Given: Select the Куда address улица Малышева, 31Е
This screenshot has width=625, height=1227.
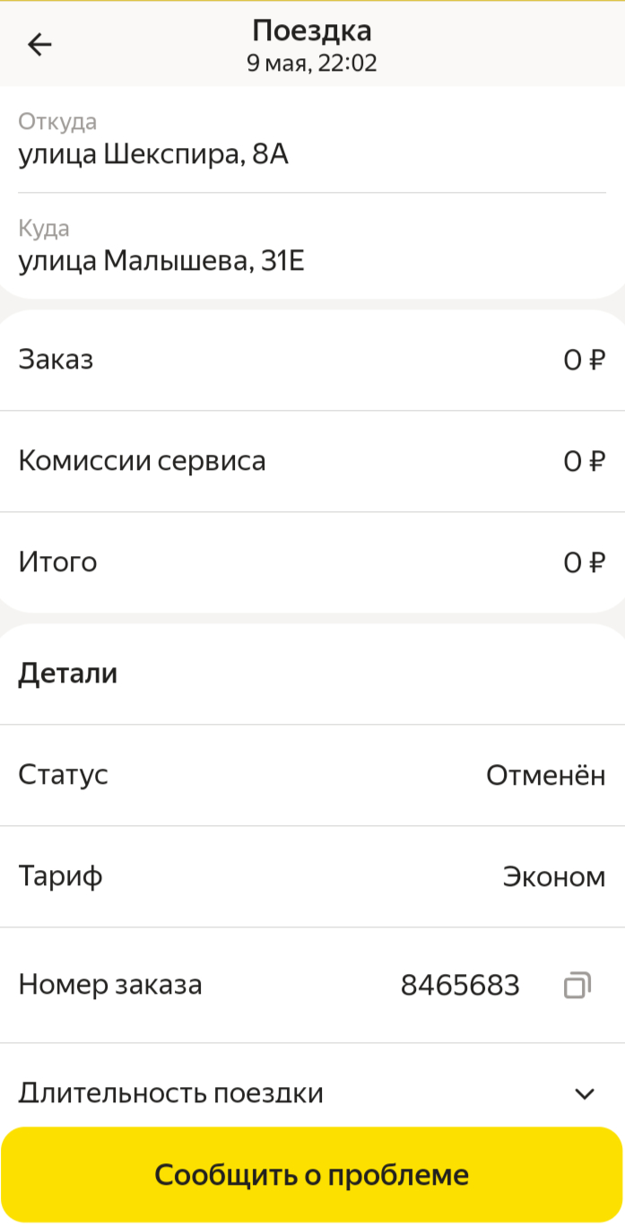Looking at the screenshot, I should coord(162,260).
